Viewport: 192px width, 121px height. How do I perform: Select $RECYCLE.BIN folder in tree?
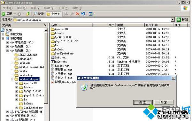click(x=28, y=55)
